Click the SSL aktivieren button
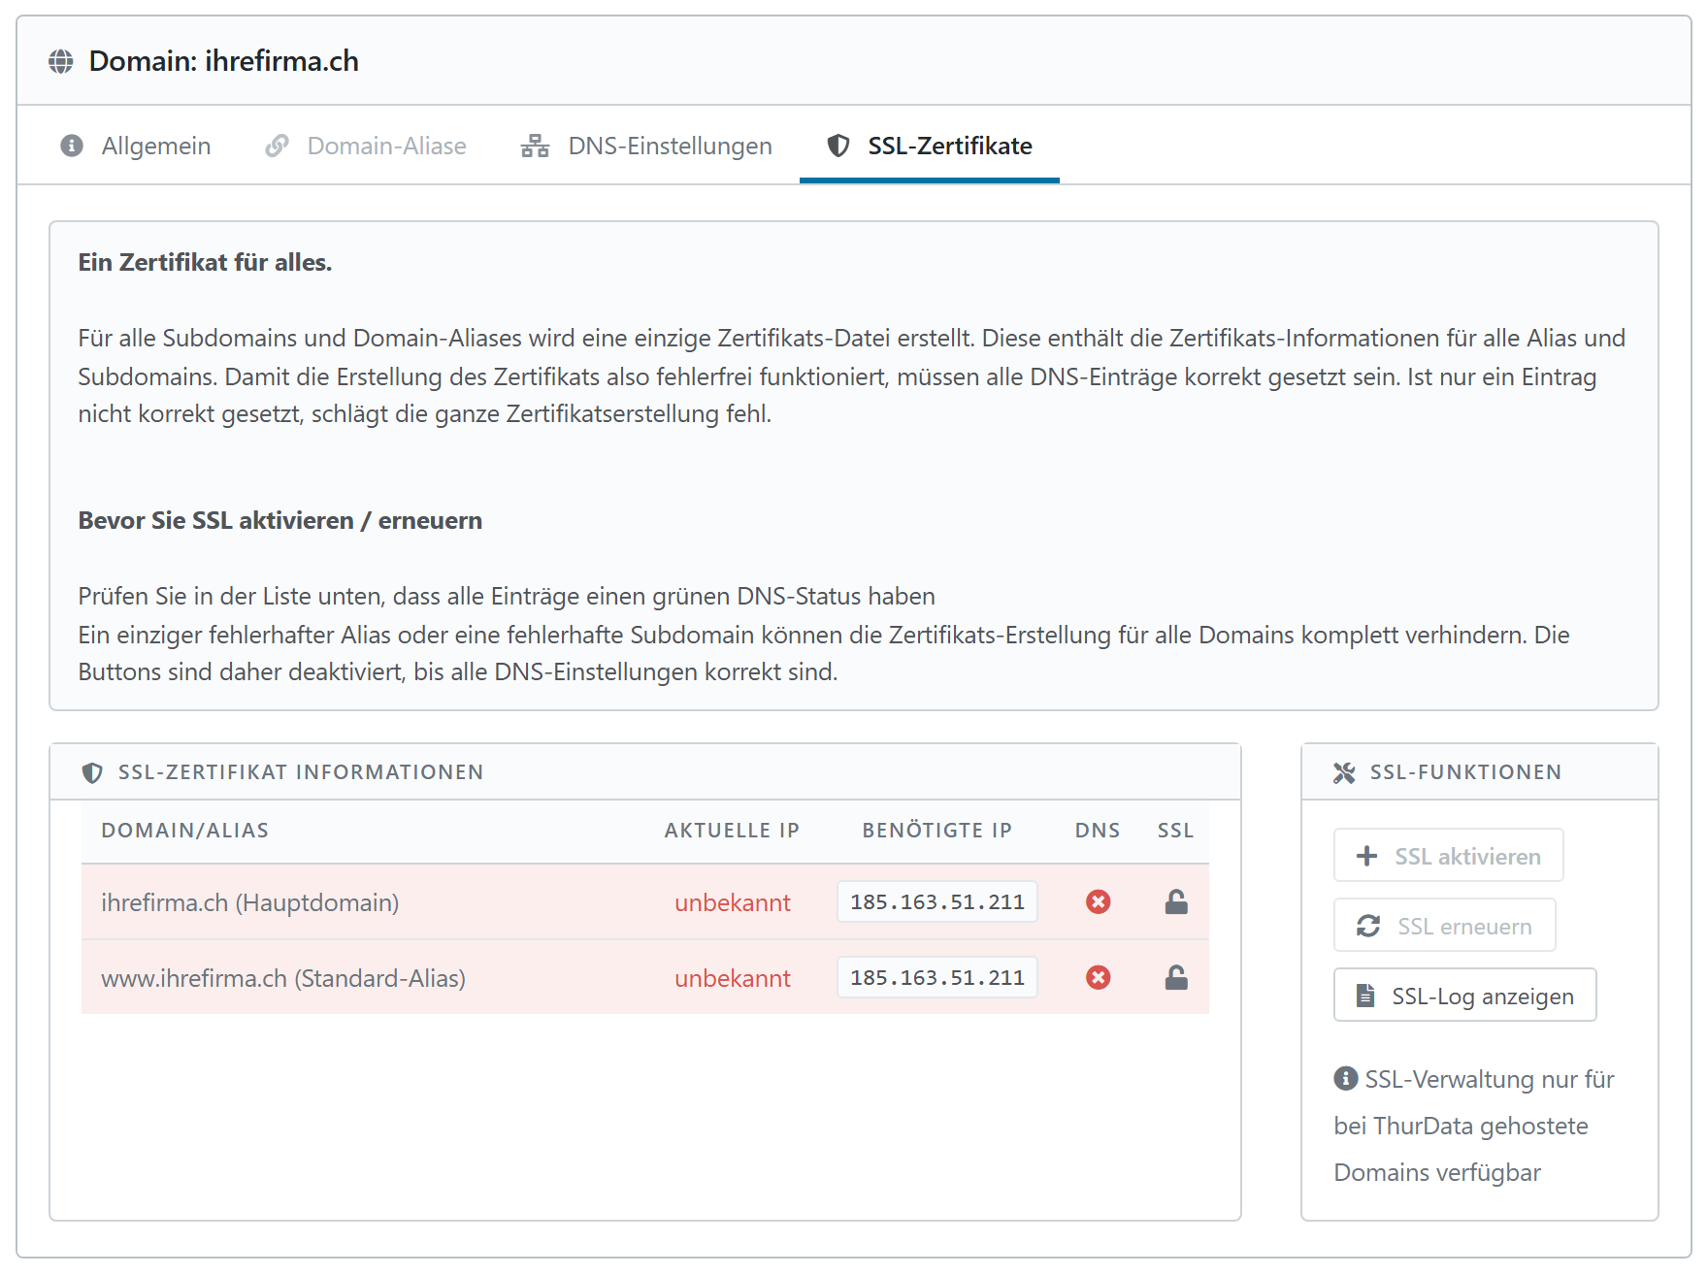The image size is (1708, 1275). click(x=1449, y=855)
